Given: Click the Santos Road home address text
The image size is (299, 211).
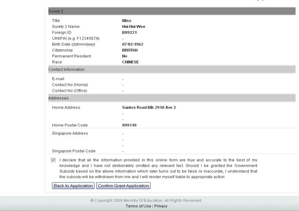Looking at the screenshot, I should (149, 107).
